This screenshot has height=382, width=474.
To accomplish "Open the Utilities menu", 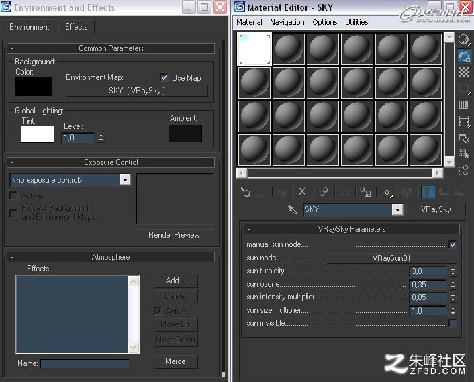I will (357, 22).
